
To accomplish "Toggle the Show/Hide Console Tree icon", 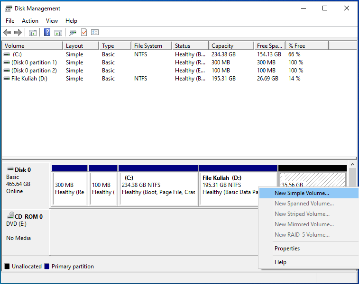I will point(33,33).
